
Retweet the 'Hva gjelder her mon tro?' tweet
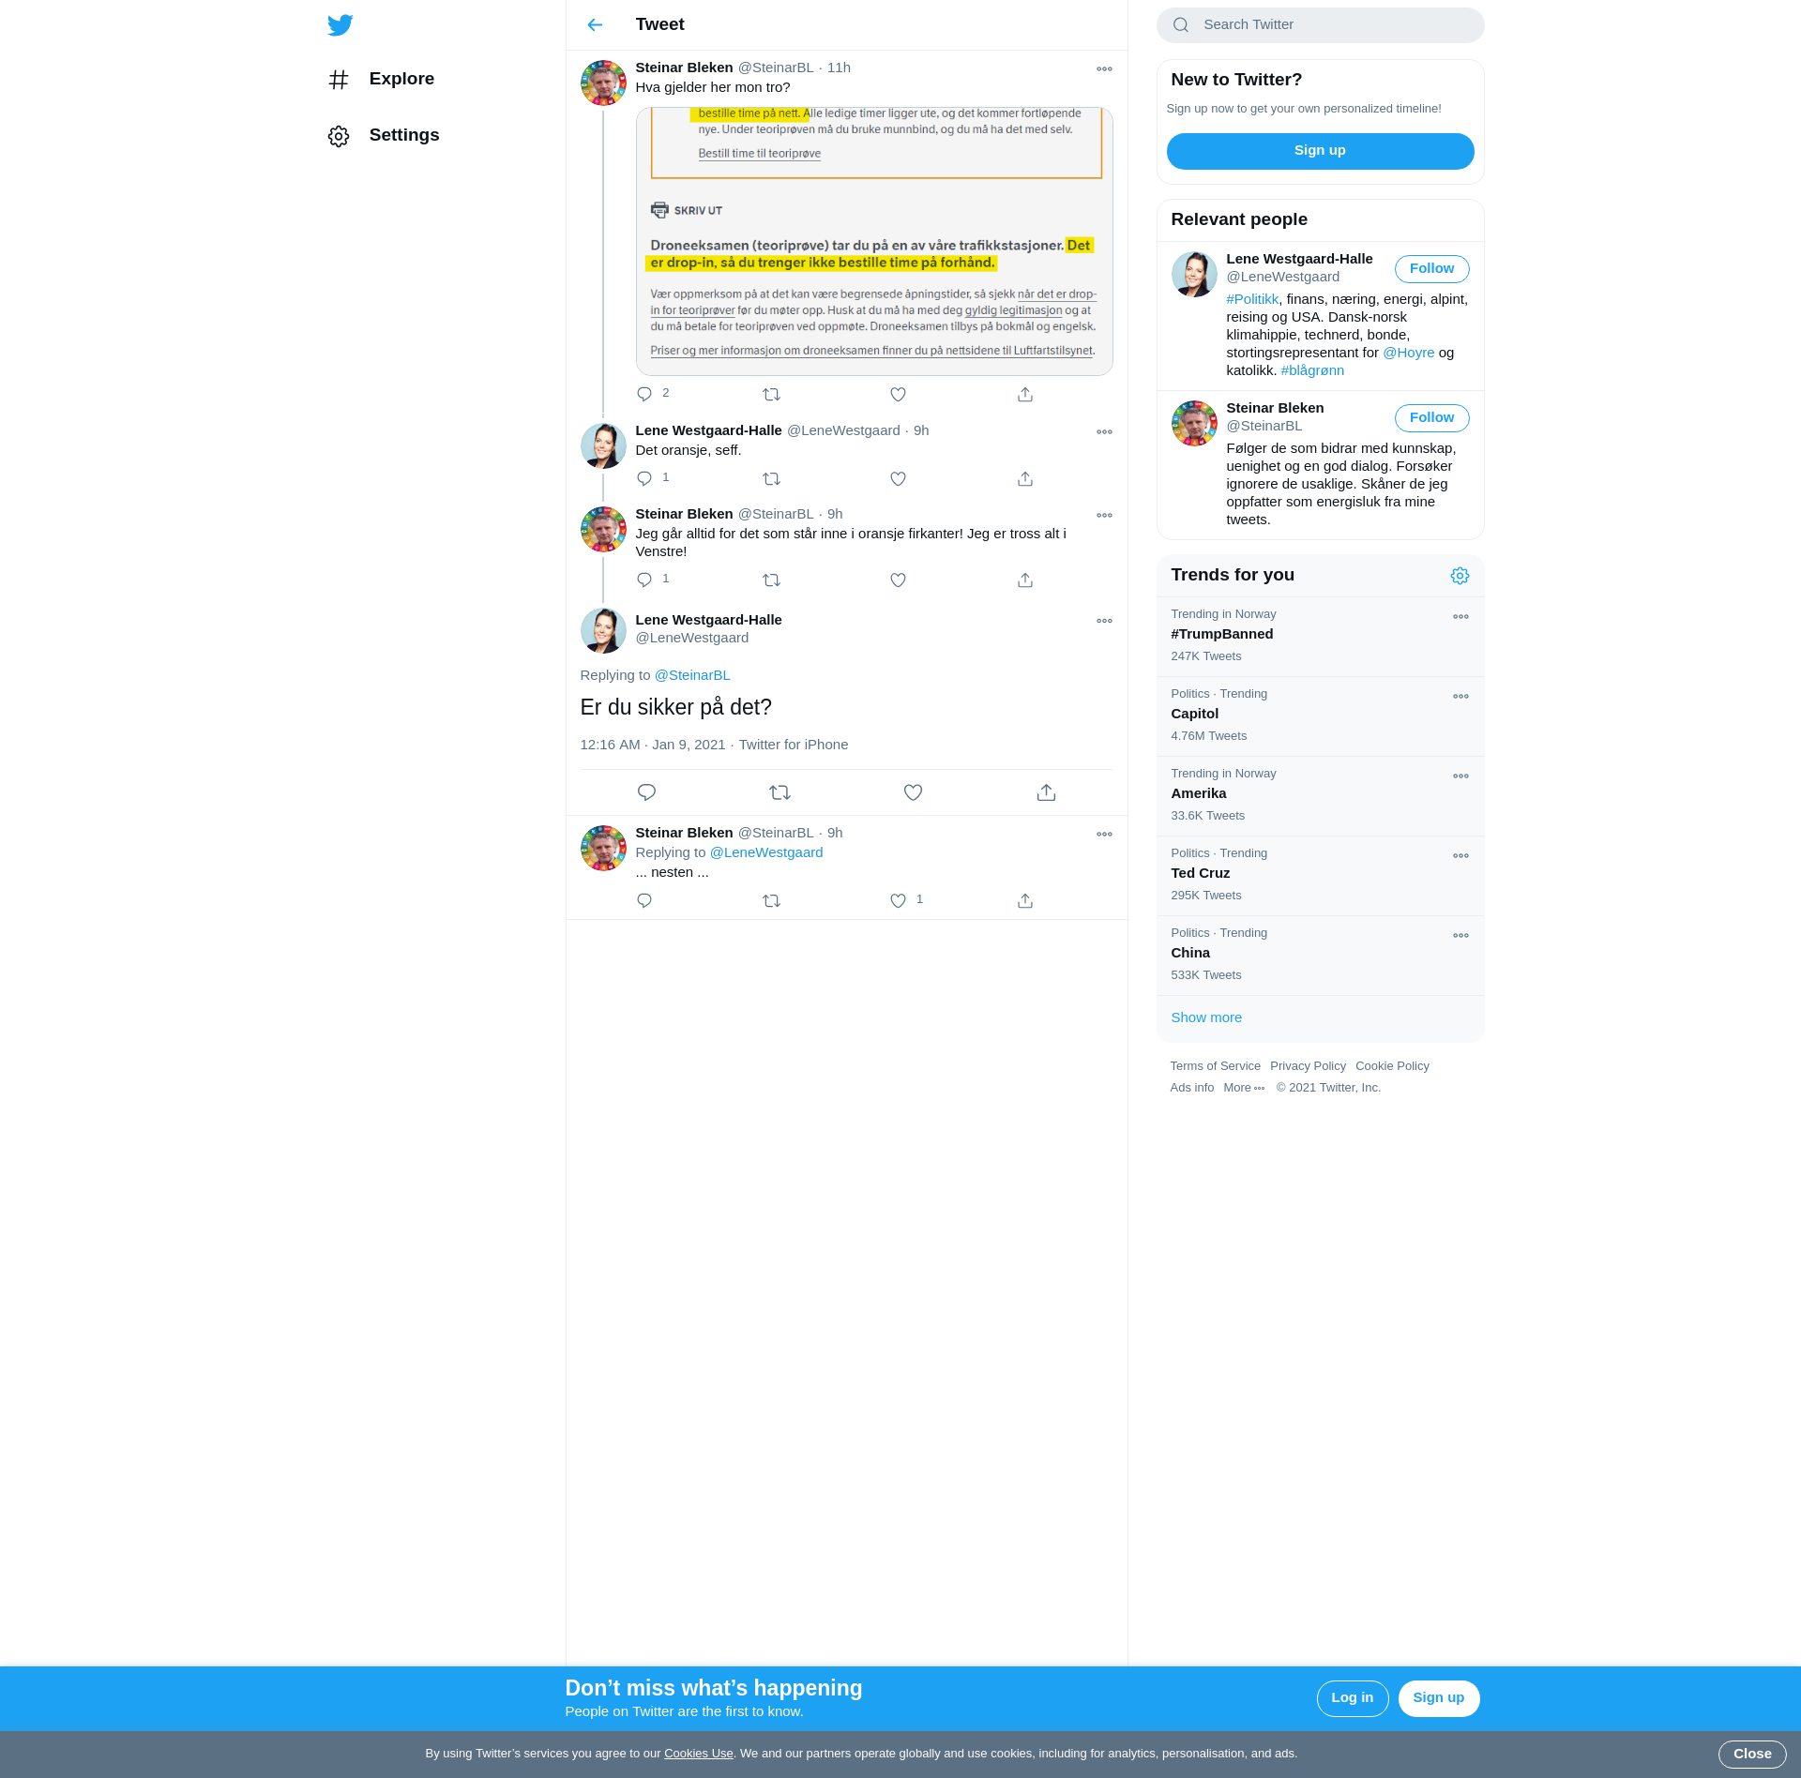(x=771, y=394)
